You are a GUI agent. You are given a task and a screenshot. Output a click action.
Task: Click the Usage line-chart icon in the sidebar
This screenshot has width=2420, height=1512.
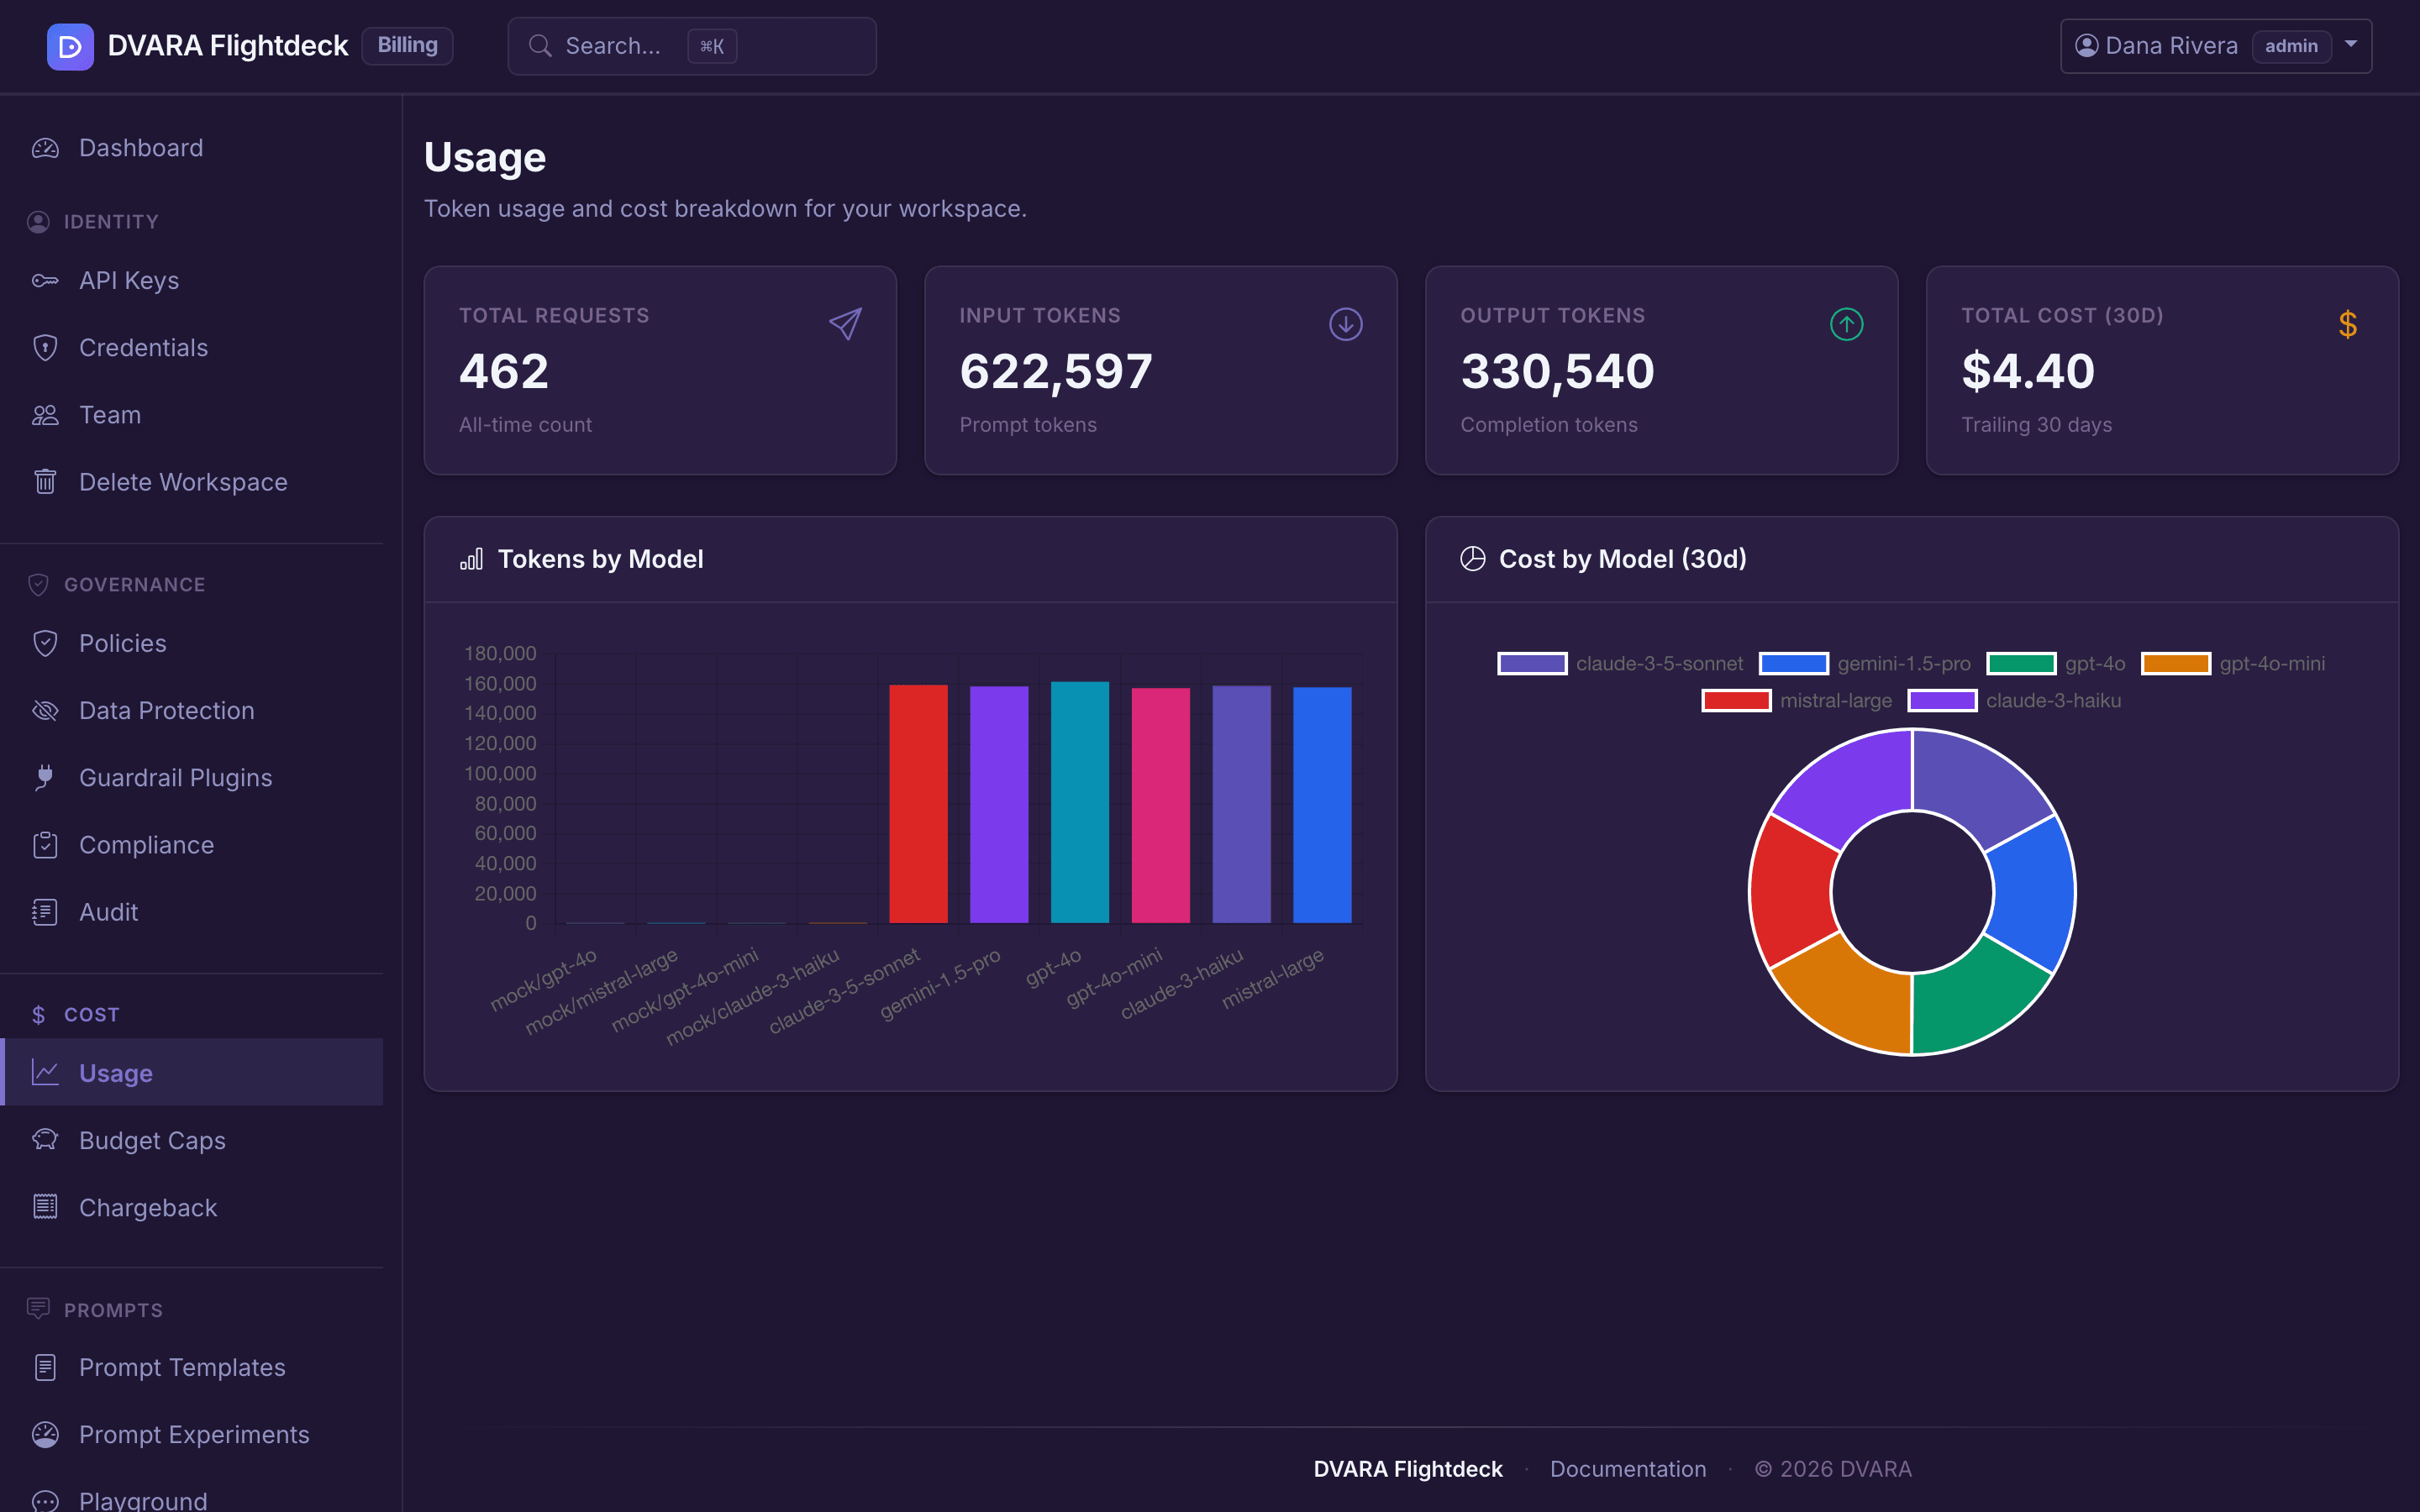(x=45, y=1073)
